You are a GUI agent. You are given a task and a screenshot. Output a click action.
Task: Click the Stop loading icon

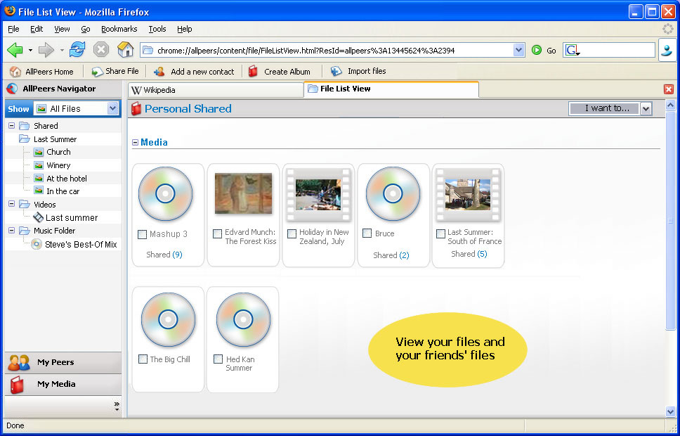point(101,50)
